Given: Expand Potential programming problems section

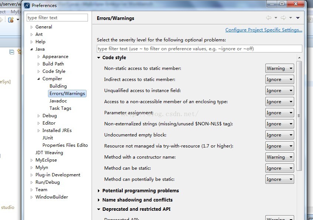Looking at the screenshot, I should [x=98, y=191].
